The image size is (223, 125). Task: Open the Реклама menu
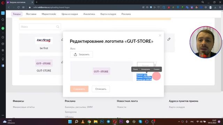pyautogui.click(x=126, y=14)
